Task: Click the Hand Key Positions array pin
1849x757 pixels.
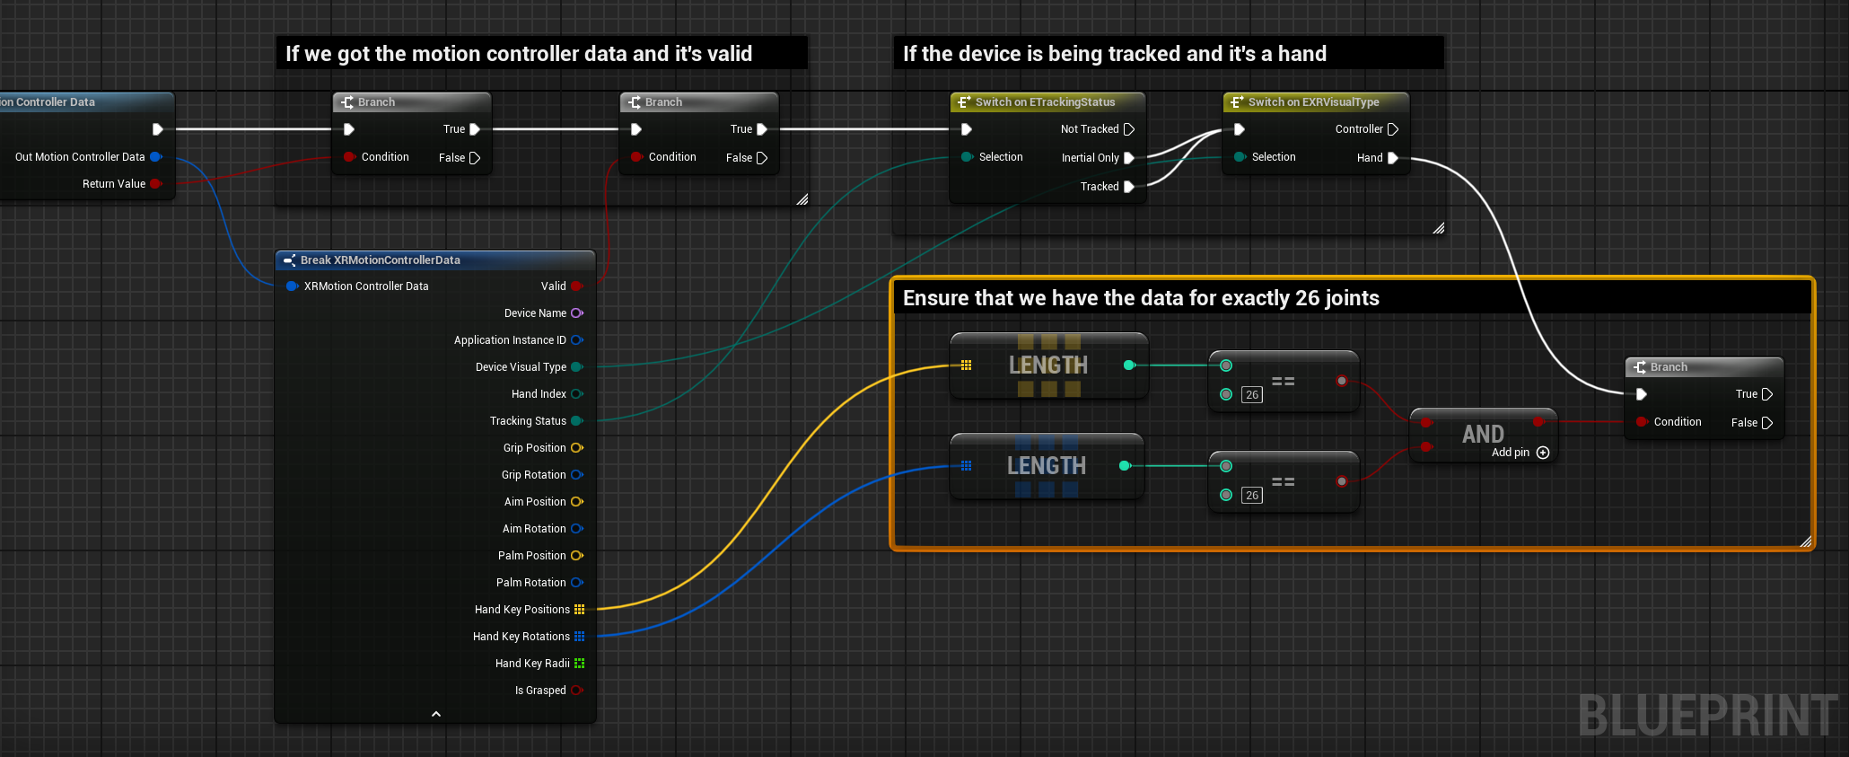Action: 579,610
